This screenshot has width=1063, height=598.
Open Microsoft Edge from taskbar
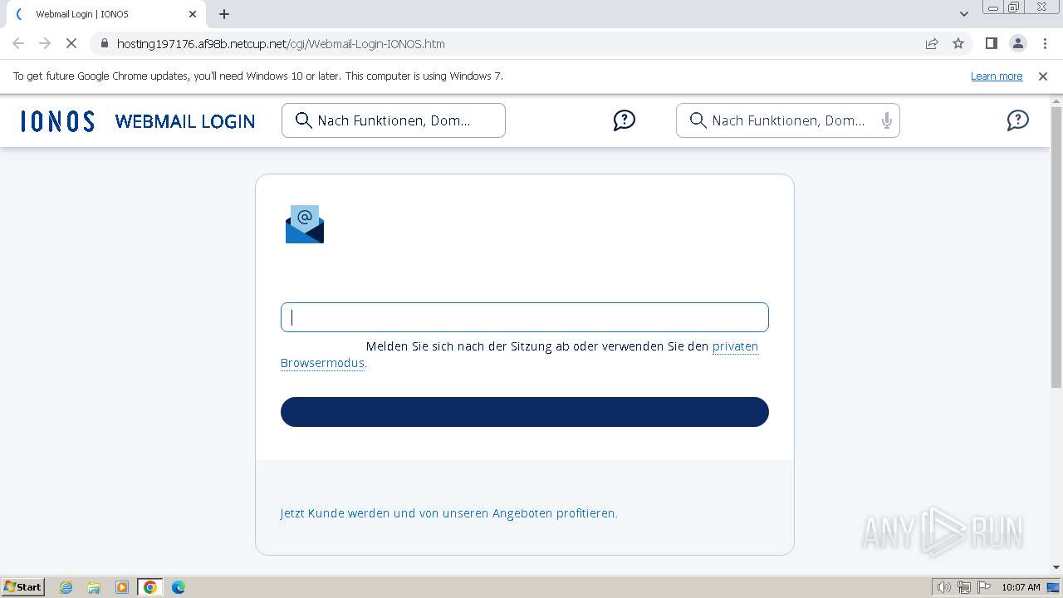[179, 587]
